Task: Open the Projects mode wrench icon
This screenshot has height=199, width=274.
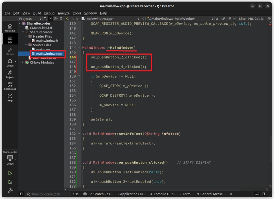Action: (x=10, y=74)
